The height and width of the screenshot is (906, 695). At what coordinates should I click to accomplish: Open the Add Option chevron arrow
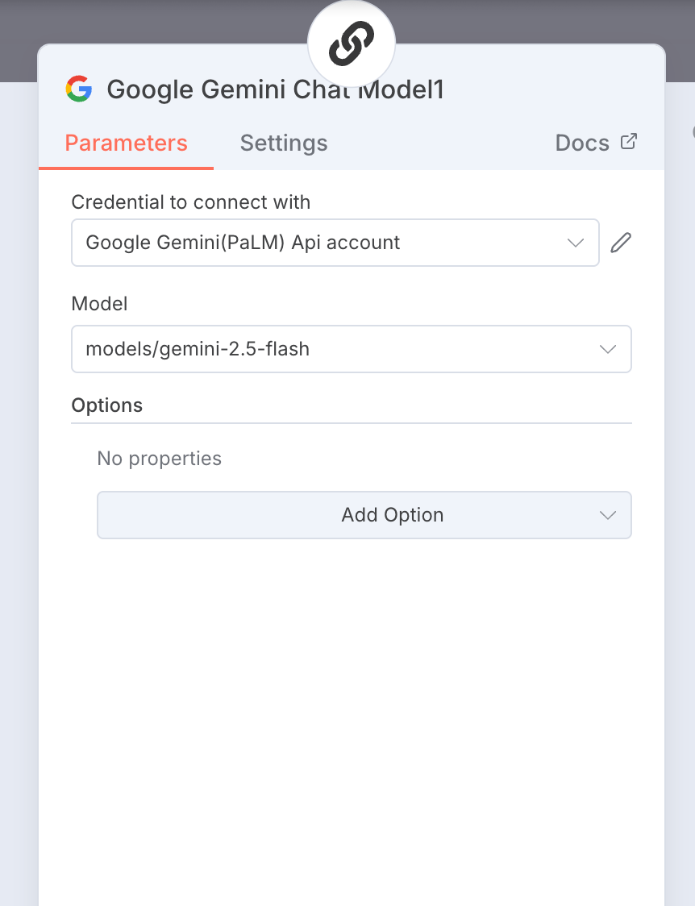click(608, 515)
